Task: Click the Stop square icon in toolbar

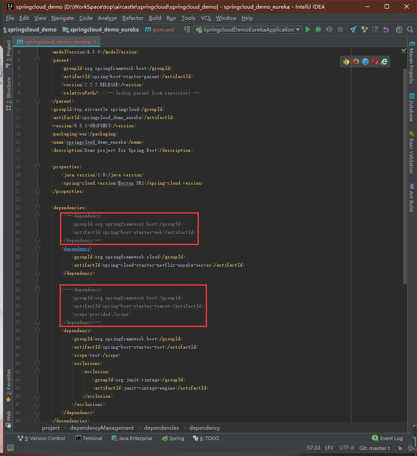Action: click(340, 29)
